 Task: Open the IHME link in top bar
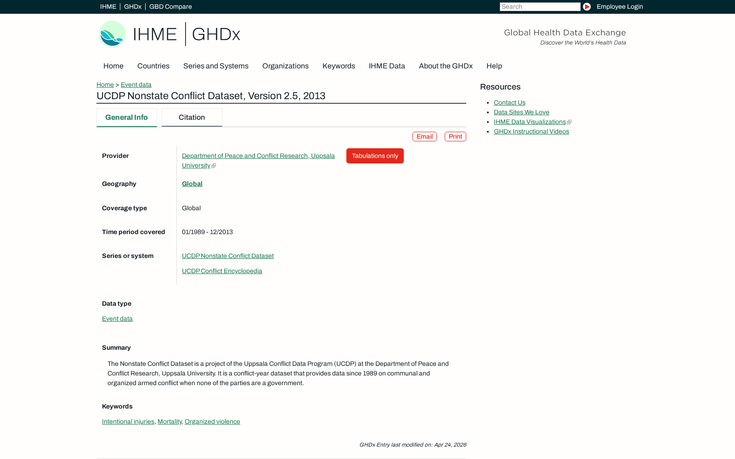pyautogui.click(x=108, y=6)
